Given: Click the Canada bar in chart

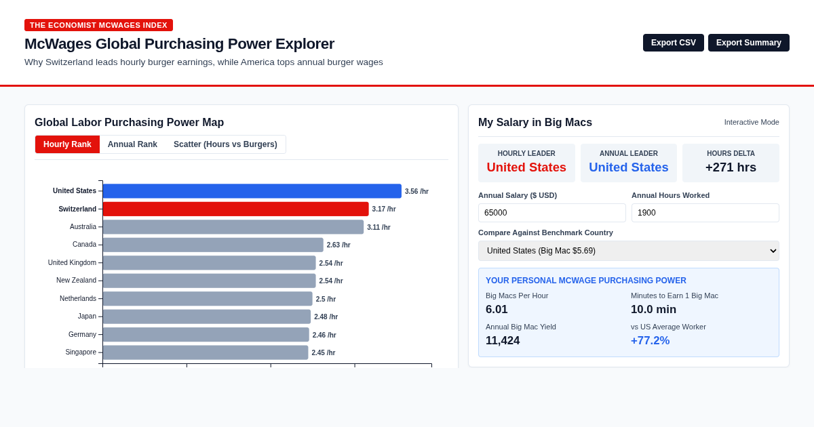Looking at the screenshot, I should [213, 245].
